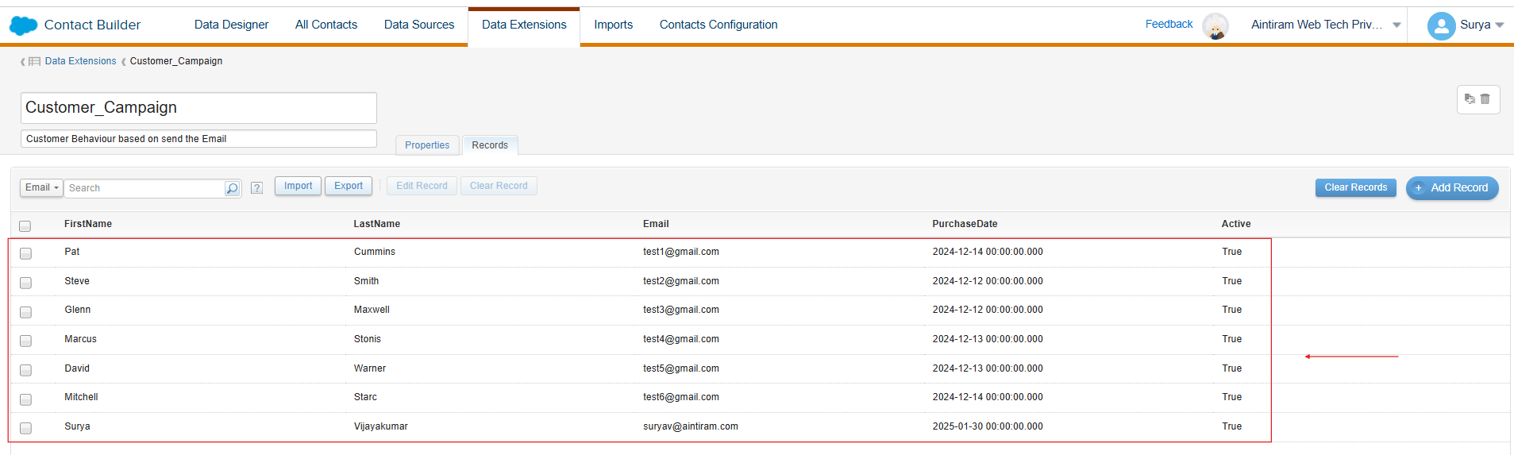Image resolution: width=1514 pixels, height=455 pixels.
Task: Click the Data Extensions breadcrumb link
Action: point(80,61)
